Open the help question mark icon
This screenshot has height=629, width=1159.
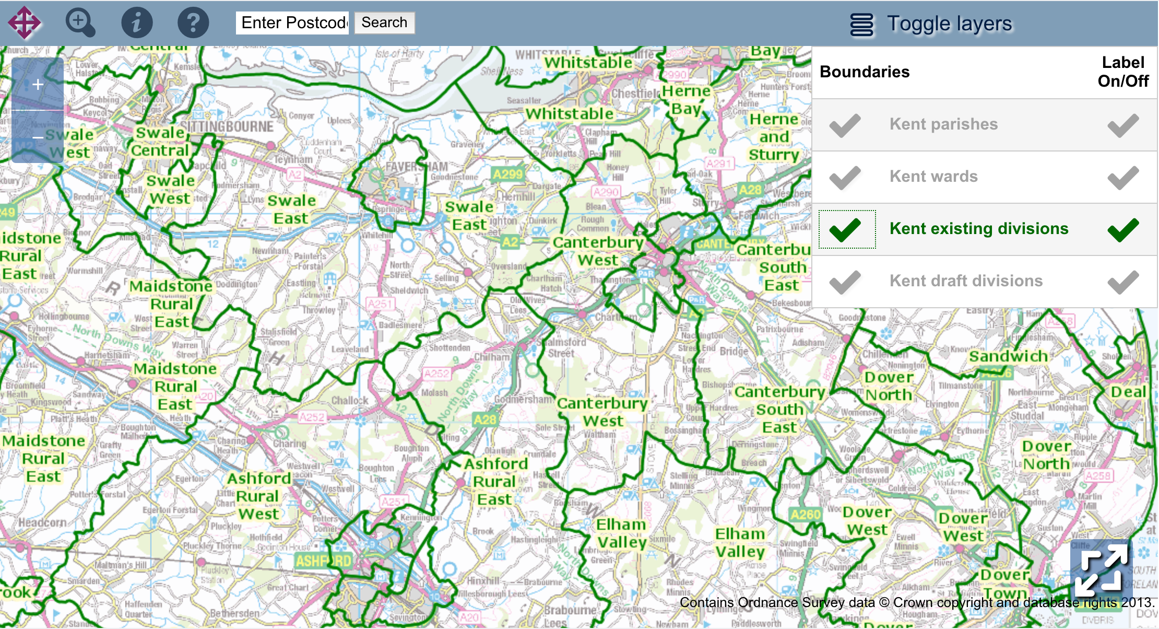[x=193, y=22]
